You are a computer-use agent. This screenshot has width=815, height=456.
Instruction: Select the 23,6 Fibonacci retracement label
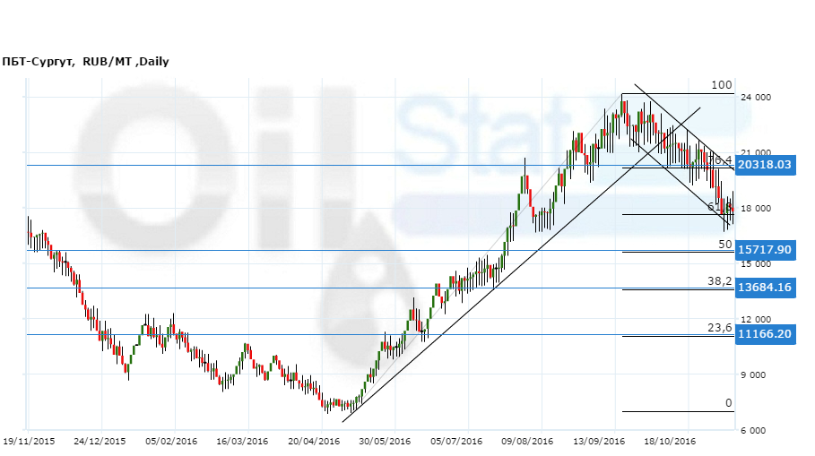(720, 328)
